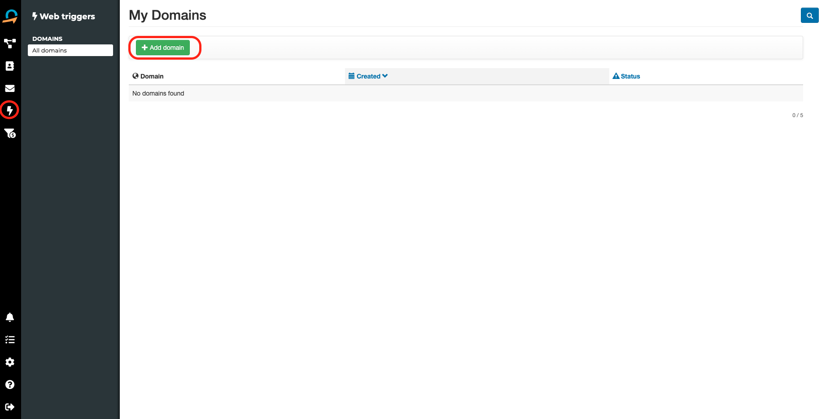Open the automation workflows sidebar icon
Viewport: 826px width, 419px height.
point(10,44)
